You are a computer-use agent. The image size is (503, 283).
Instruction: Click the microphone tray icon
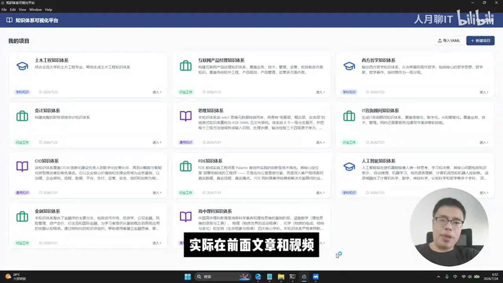coord(447,277)
